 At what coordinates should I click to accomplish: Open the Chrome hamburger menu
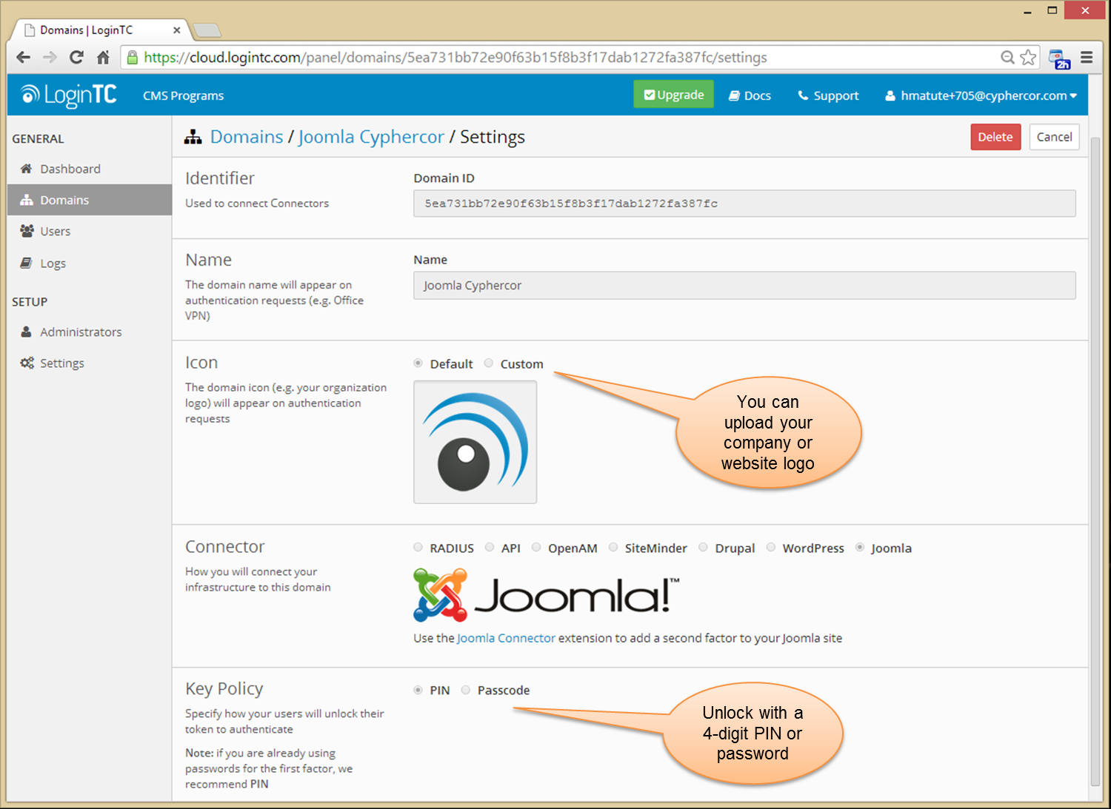pyautogui.click(x=1087, y=57)
